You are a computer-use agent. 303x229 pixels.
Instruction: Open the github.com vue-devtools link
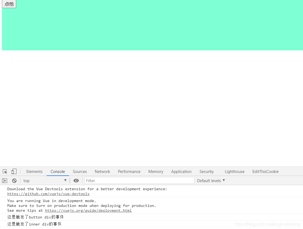[48, 194]
